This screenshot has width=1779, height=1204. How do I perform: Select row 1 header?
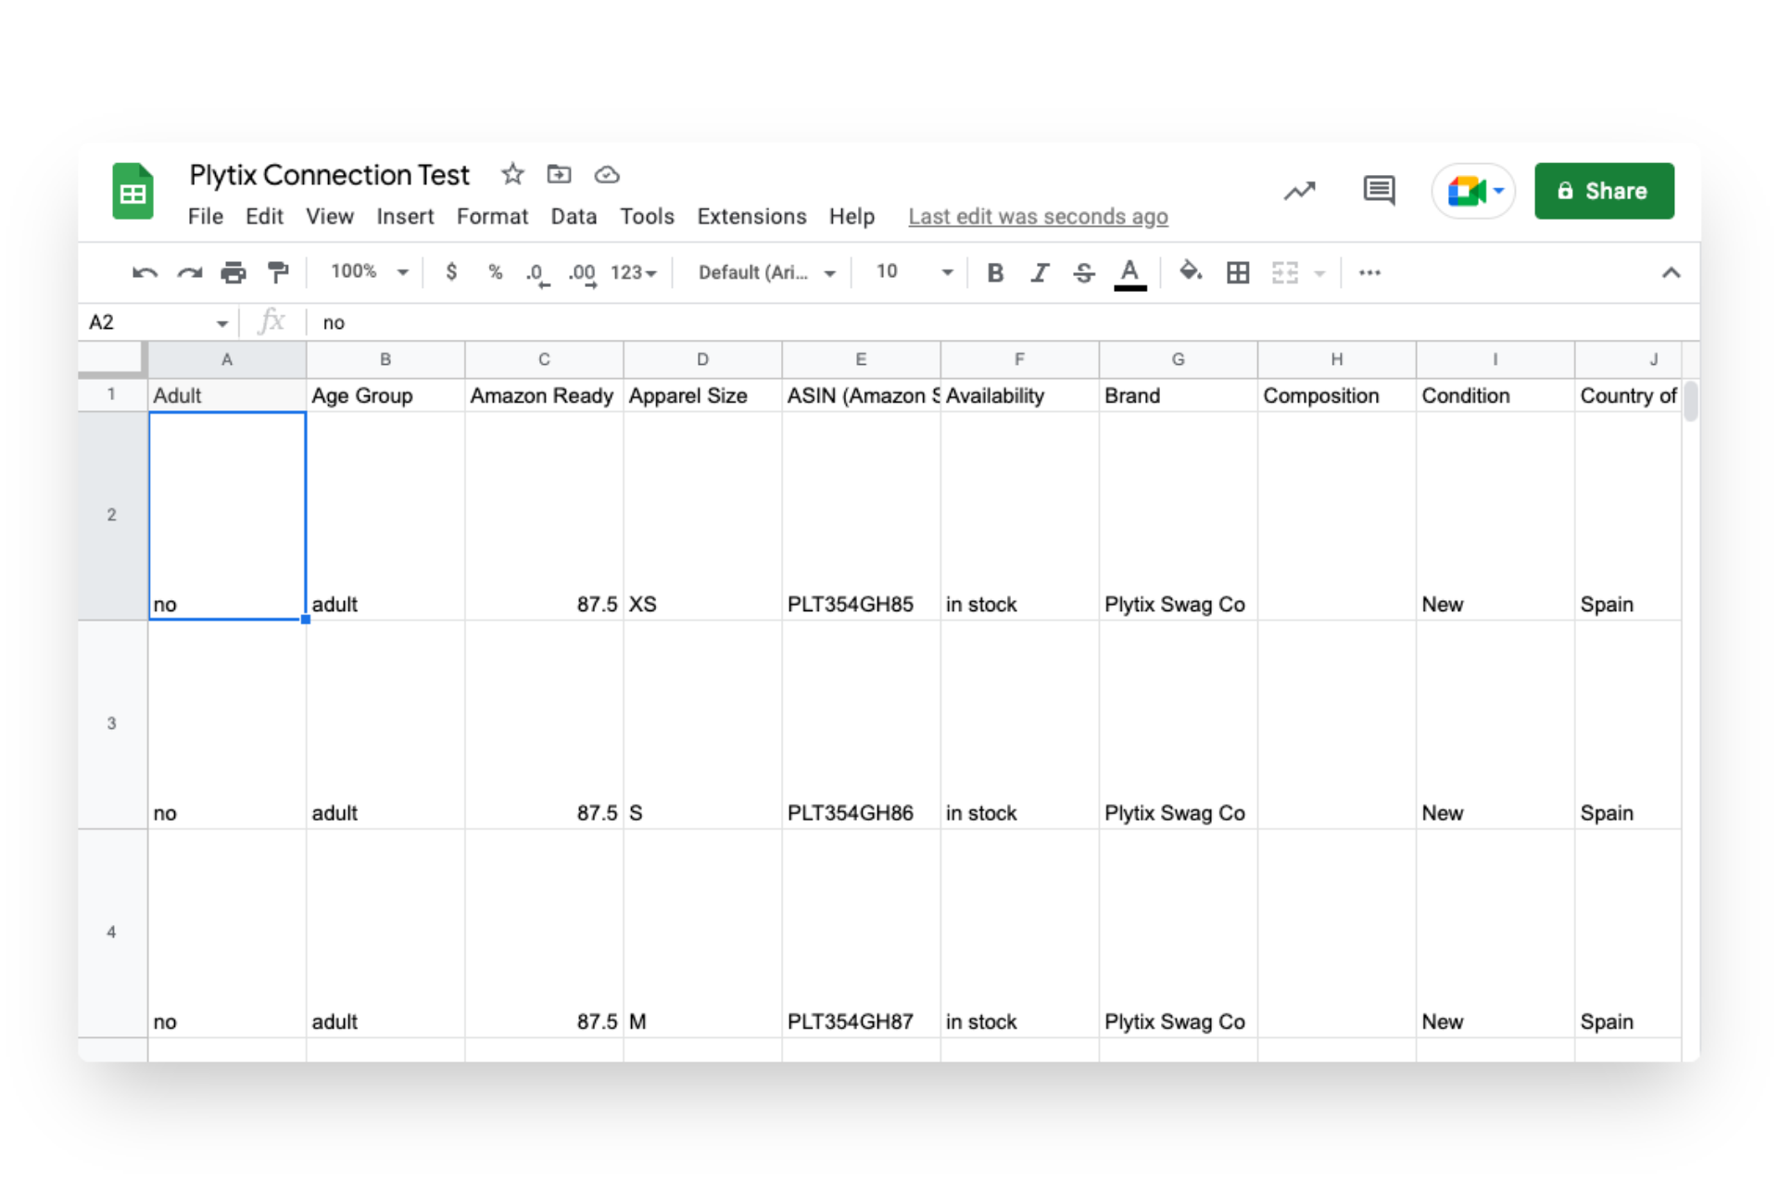pyautogui.click(x=112, y=395)
